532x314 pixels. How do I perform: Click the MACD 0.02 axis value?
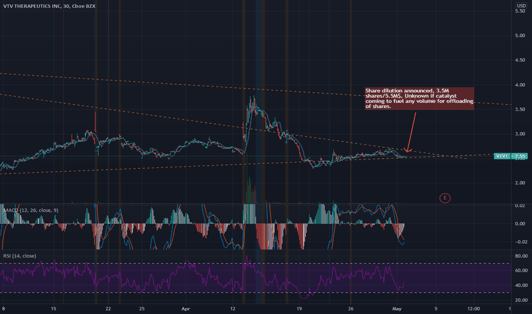click(x=520, y=206)
